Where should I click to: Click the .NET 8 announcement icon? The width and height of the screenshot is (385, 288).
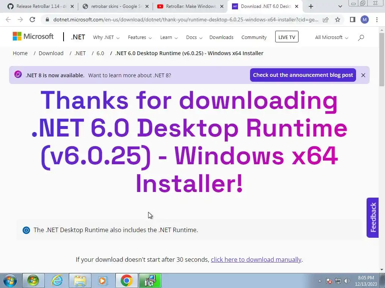(18, 74)
